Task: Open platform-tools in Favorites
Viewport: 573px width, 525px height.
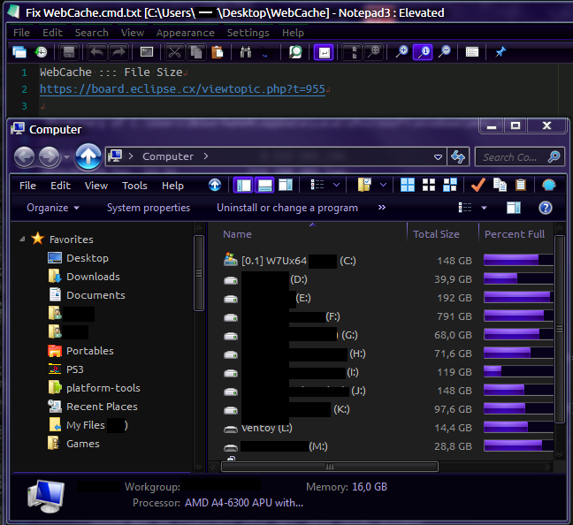Action: coord(103,388)
